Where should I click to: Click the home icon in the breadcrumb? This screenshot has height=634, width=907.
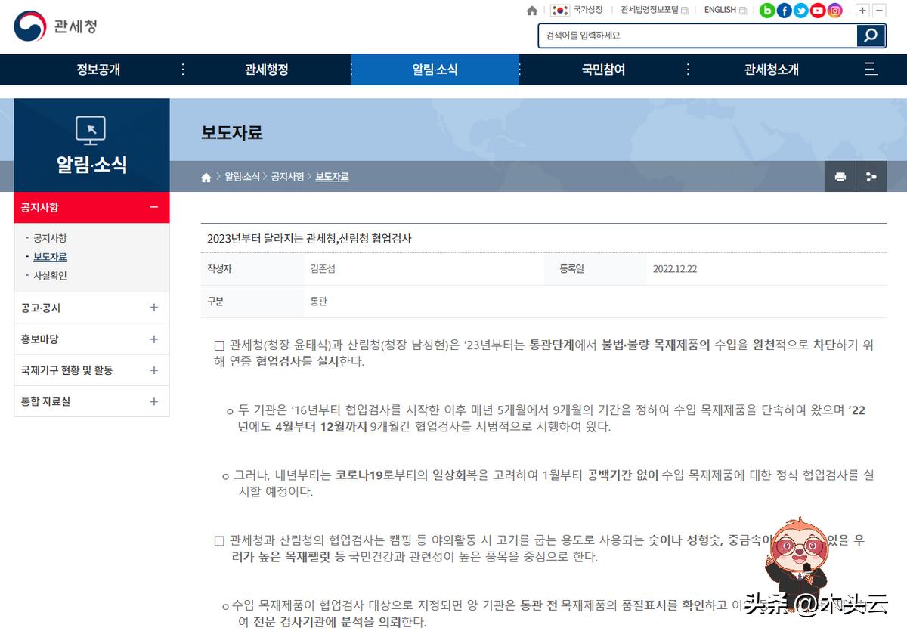(206, 176)
